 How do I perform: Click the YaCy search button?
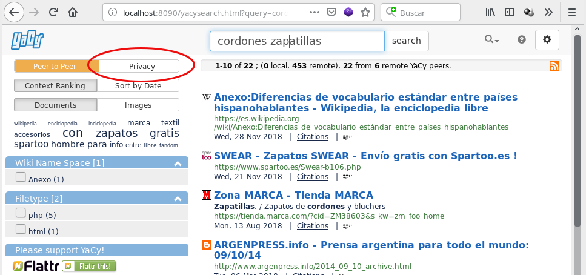(407, 41)
